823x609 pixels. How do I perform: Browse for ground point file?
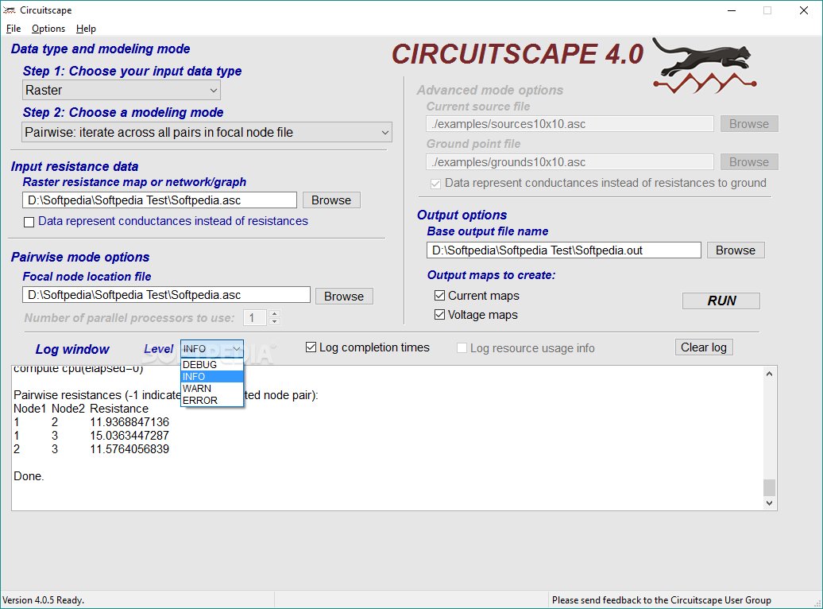tap(749, 162)
